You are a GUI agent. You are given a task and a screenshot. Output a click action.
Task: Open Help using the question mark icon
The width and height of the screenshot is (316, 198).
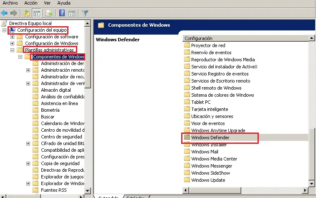[x=62, y=13]
